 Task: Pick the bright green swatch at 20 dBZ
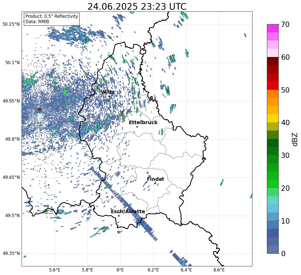[273, 184]
